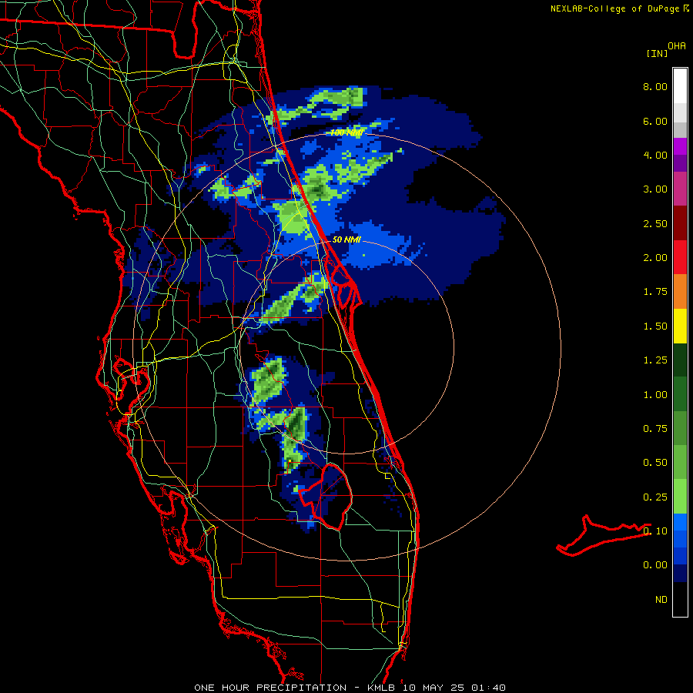
Task: Click the 0.00 legend value
Action: (x=655, y=565)
